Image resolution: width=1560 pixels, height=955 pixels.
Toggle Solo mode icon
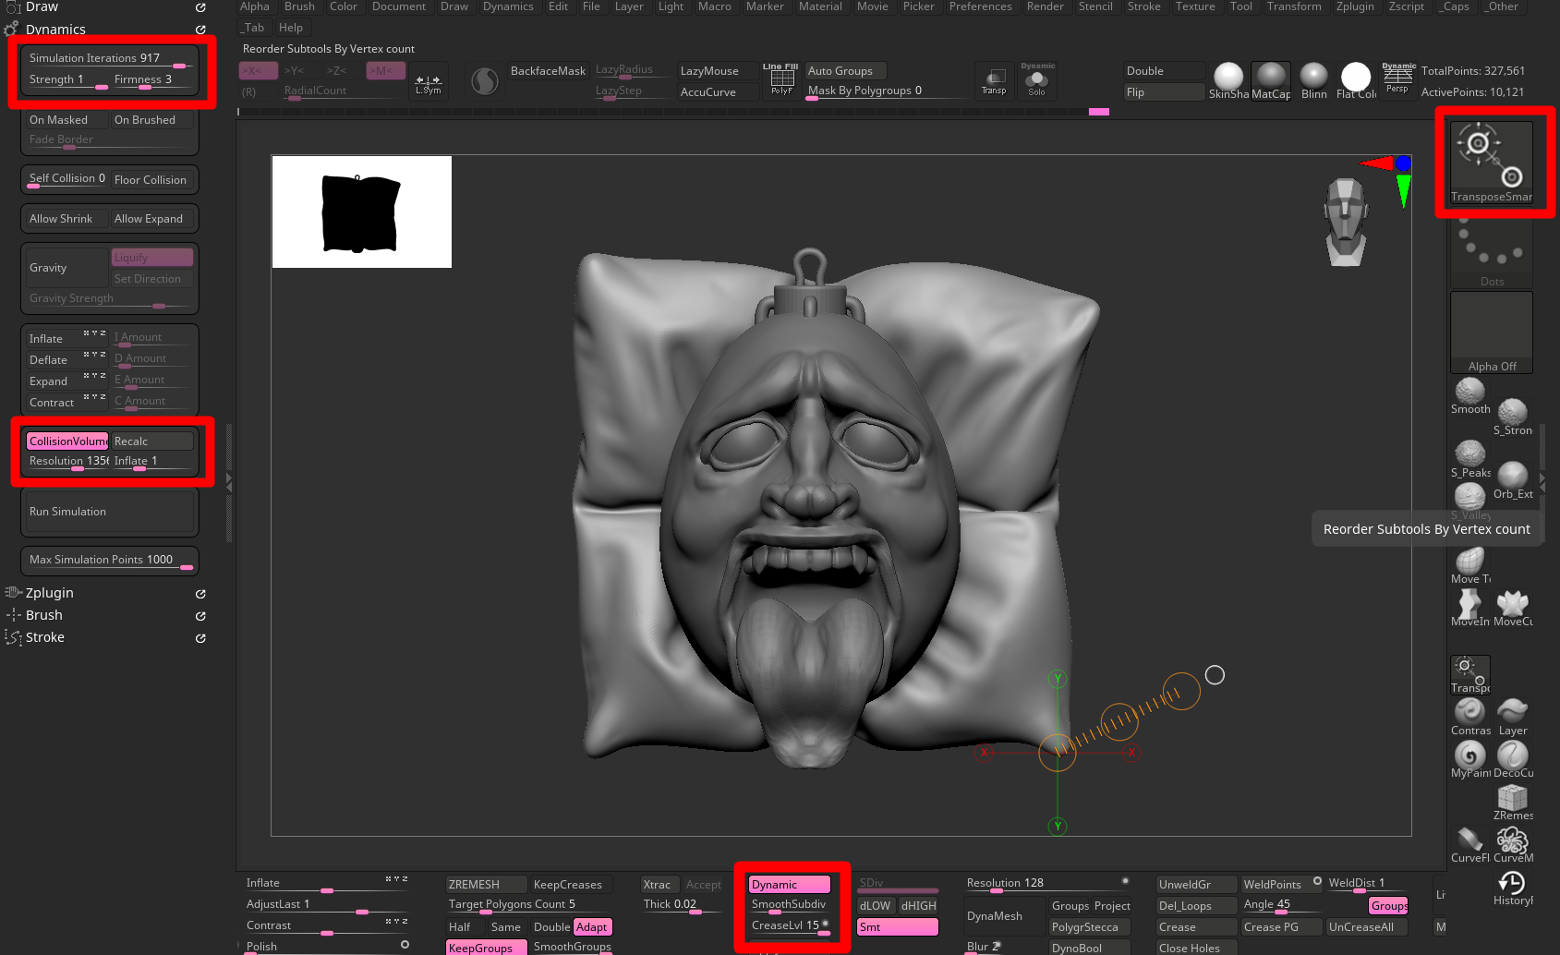tap(1037, 80)
